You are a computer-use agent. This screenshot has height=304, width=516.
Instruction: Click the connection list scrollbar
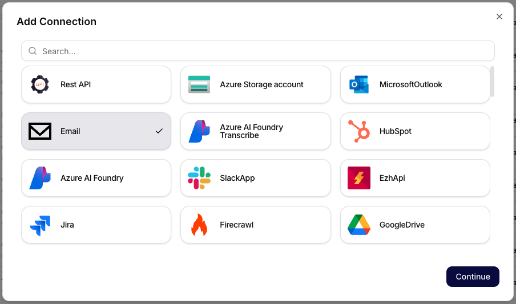coord(492,82)
